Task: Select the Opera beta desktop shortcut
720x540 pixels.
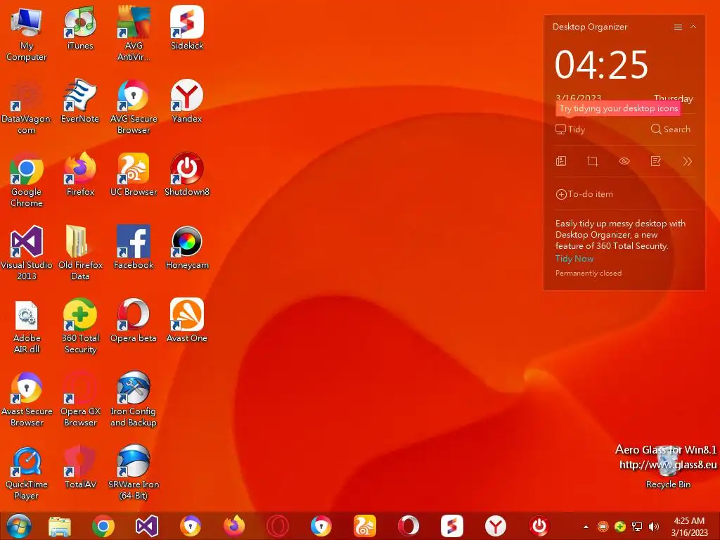Action: tap(133, 321)
